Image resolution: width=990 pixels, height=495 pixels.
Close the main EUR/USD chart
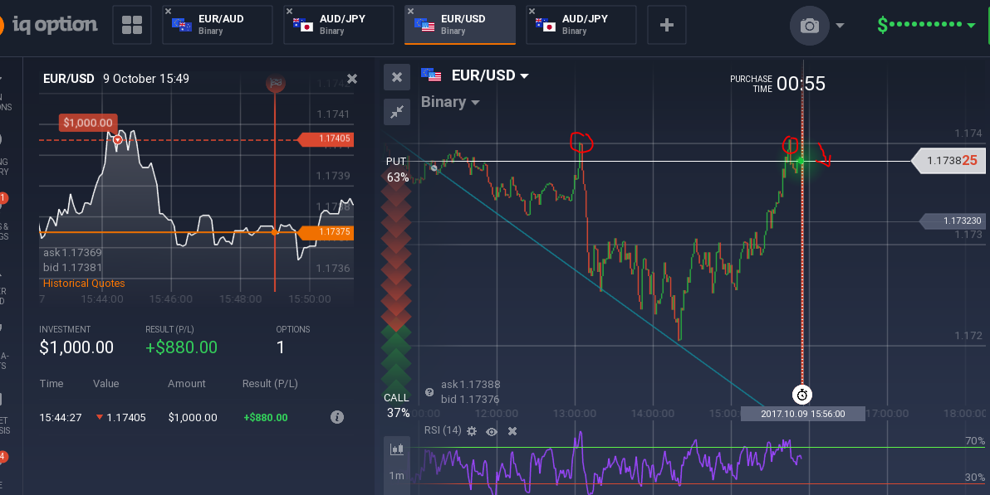click(x=397, y=77)
